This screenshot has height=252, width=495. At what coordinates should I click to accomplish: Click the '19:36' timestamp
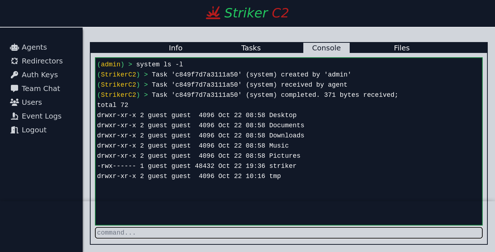pyautogui.click(x=255, y=166)
